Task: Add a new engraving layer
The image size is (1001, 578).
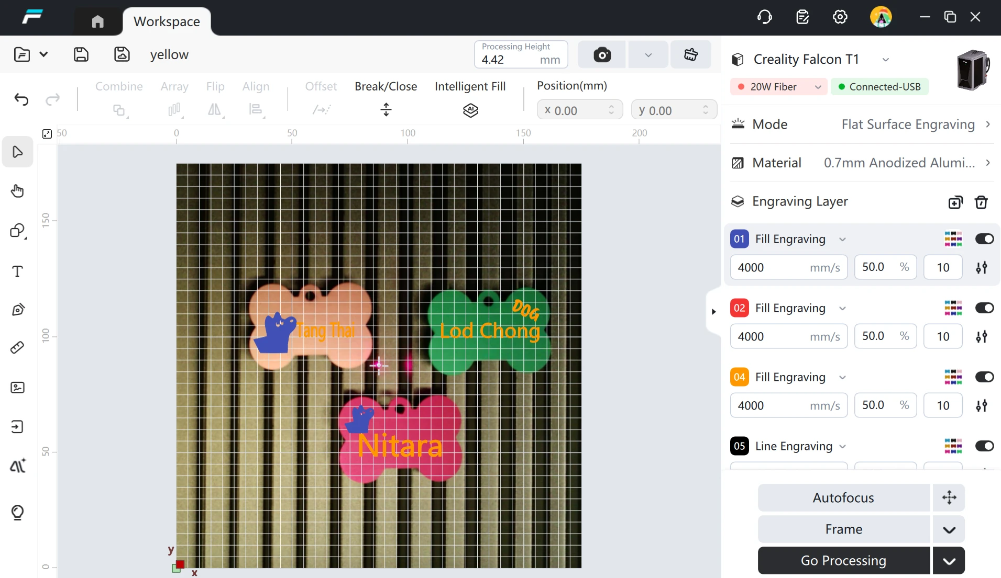Action: (x=955, y=202)
